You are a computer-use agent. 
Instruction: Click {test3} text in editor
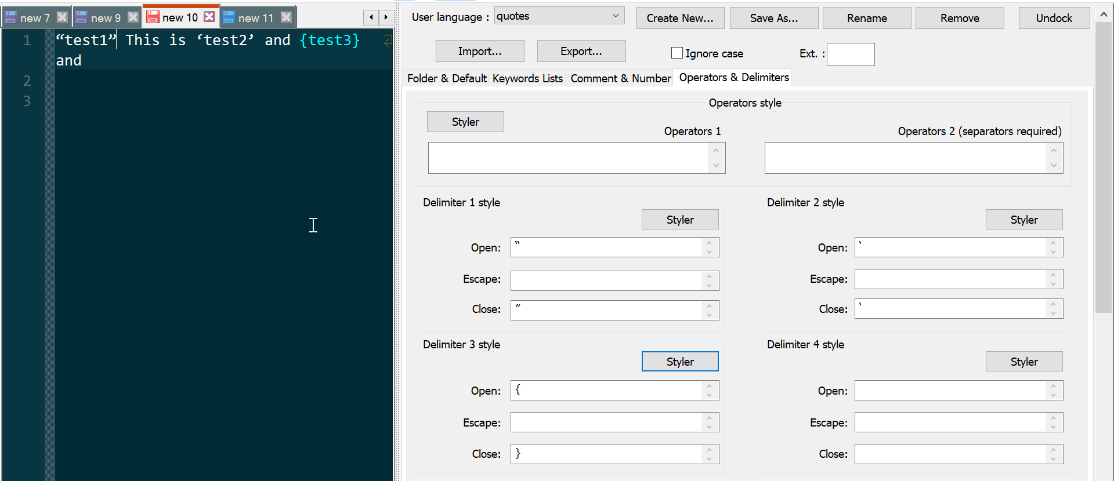point(330,40)
